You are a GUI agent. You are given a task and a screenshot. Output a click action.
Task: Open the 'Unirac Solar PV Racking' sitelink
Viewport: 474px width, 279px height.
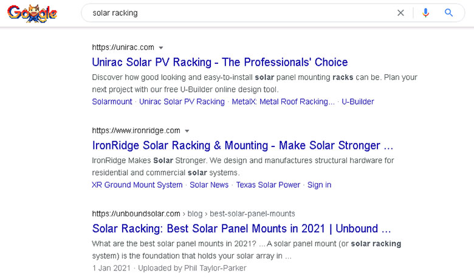pos(182,102)
